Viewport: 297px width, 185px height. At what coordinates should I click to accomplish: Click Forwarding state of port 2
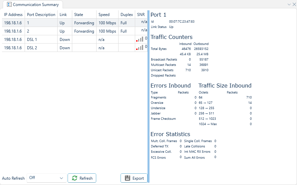[84, 31]
